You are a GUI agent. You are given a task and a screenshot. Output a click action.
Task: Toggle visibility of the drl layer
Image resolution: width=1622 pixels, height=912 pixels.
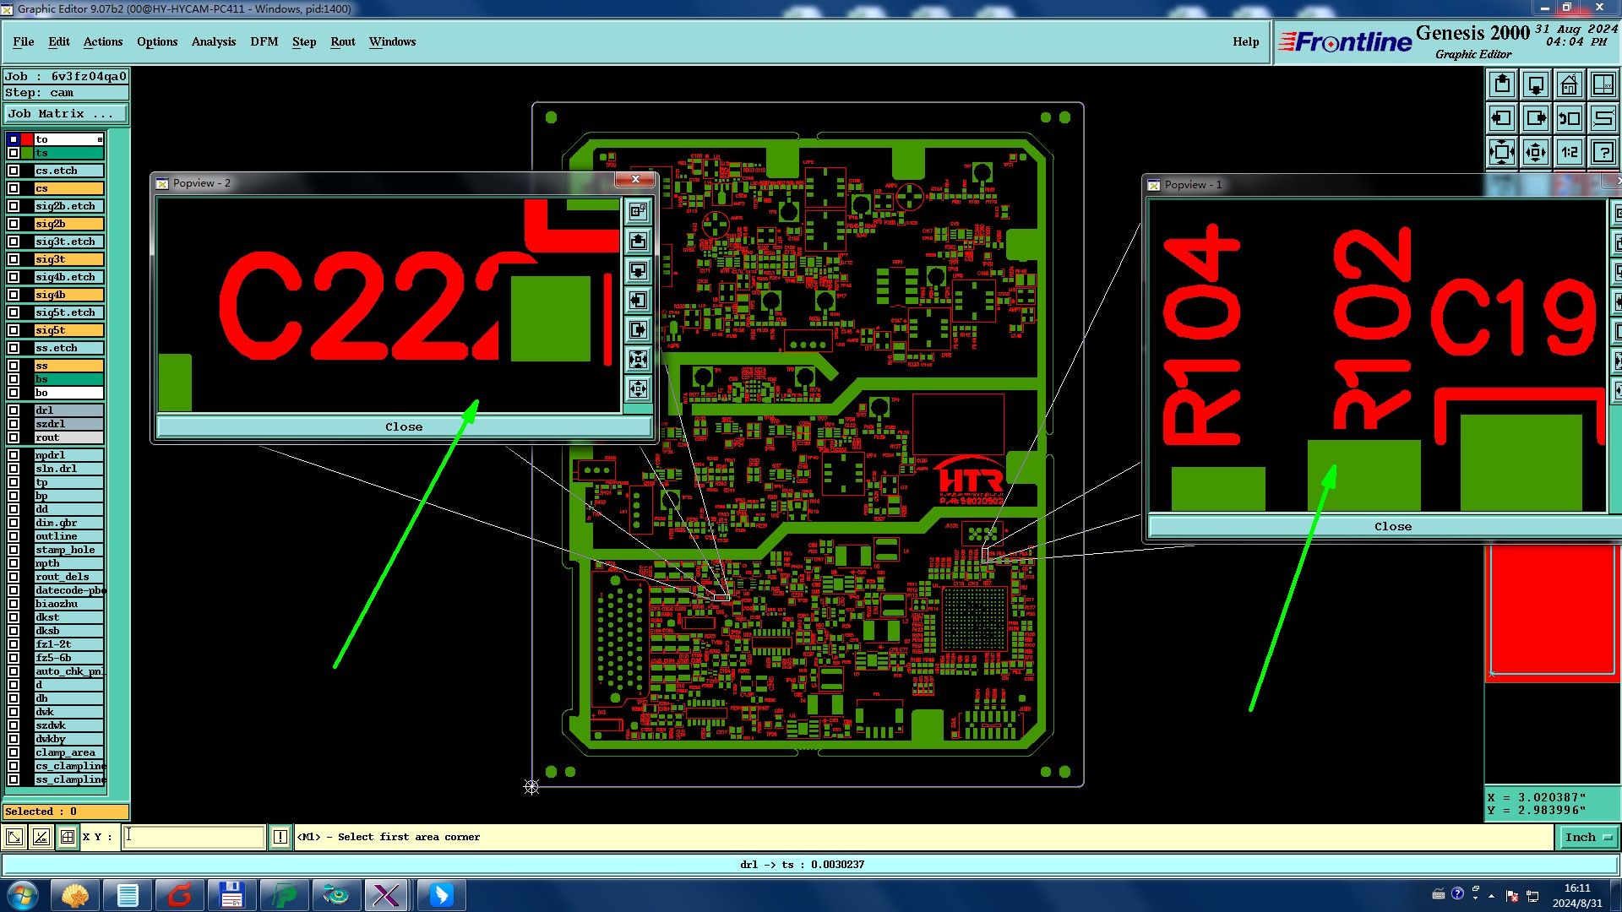coord(14,410)
